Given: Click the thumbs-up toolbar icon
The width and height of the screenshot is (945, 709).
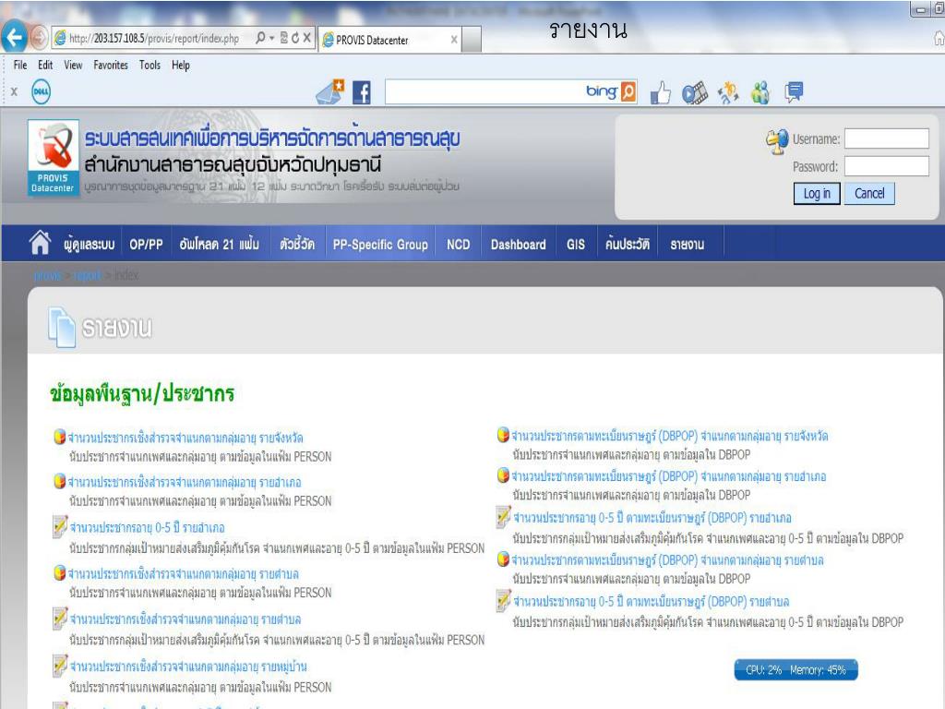Looking at the screenshot, I should point(661,92).
